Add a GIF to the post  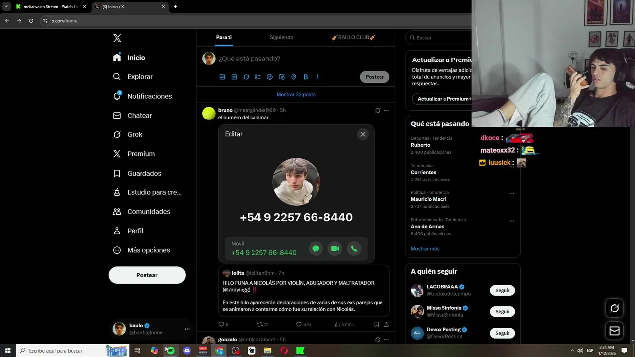234,77
